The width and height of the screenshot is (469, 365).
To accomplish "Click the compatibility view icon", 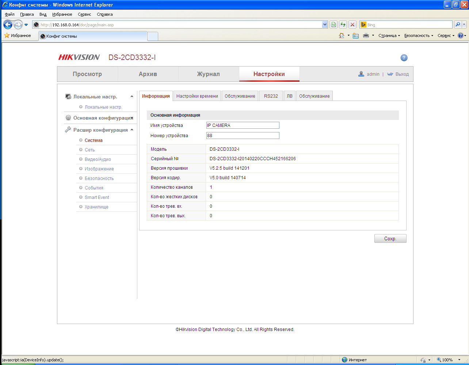I will [333, 25].
